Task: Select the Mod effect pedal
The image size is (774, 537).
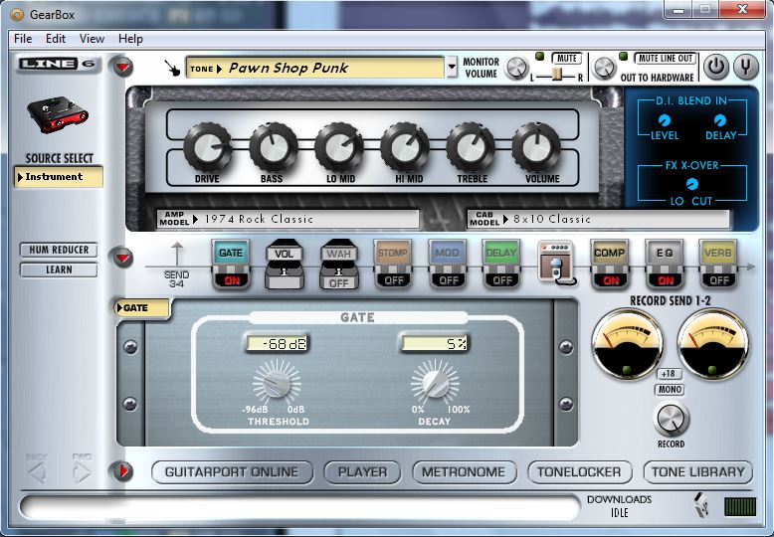Action: [x=448, y=254]
